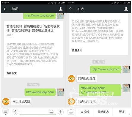Tap battery icon in left status bar
This screenshot has width=132, height=117.
pos(63,3)
